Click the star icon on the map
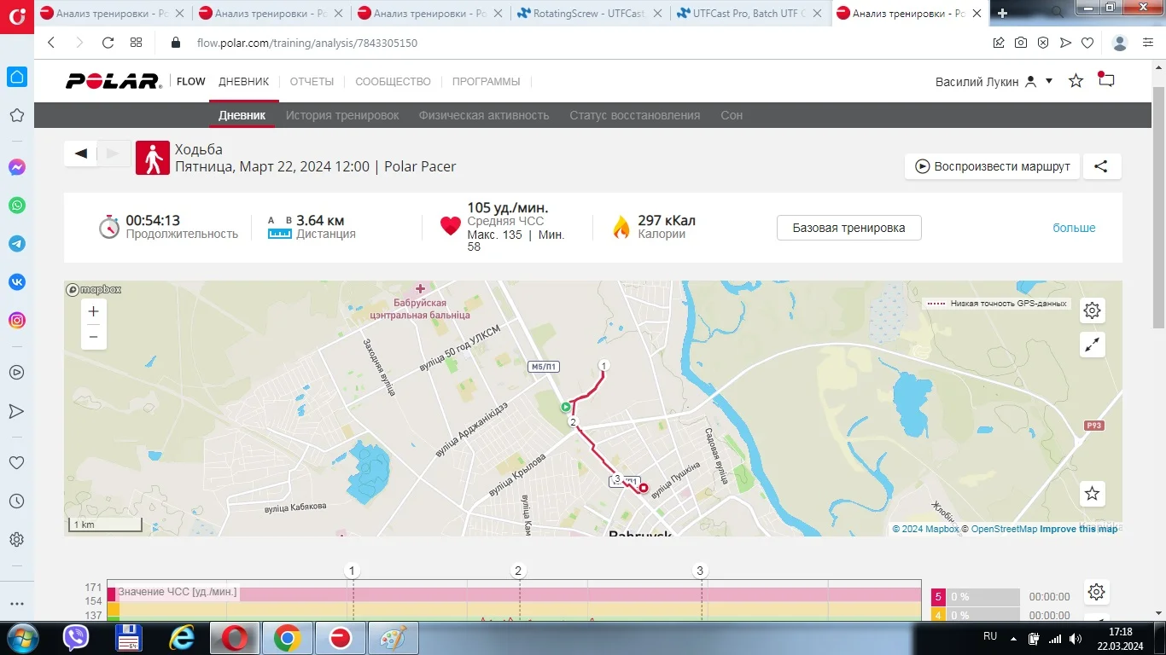This screenshot has height=655, width=1166. point(1092,493)
